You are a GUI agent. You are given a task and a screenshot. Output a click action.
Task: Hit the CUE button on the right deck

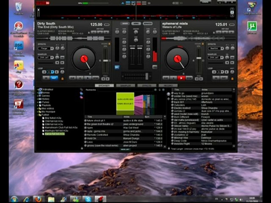pos(166,78)
